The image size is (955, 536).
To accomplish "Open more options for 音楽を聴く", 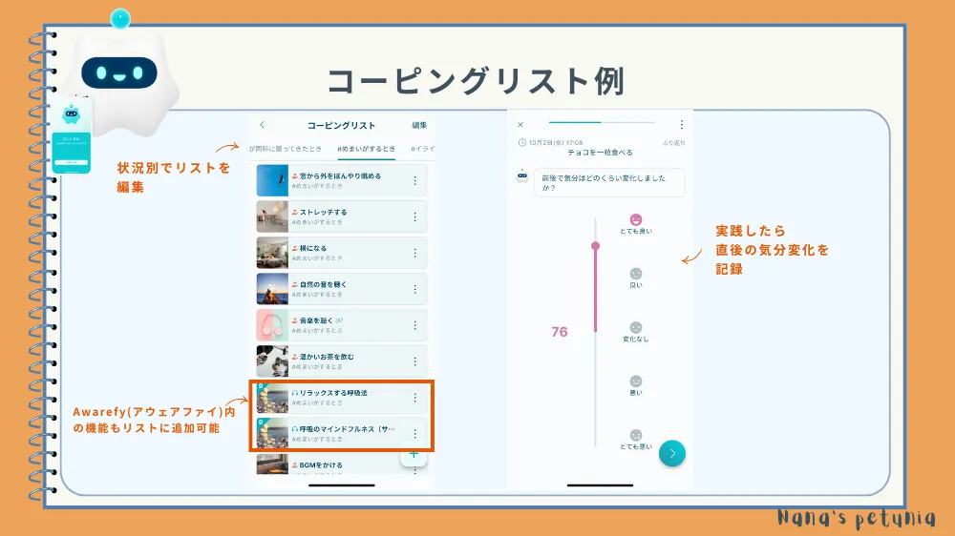I will tap(414, 325).
